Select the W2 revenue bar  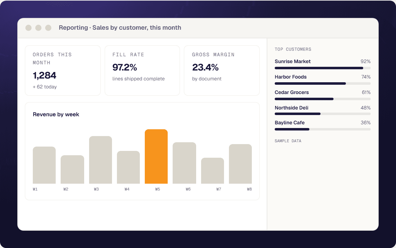pyautogui.click(x=72, y=169)
